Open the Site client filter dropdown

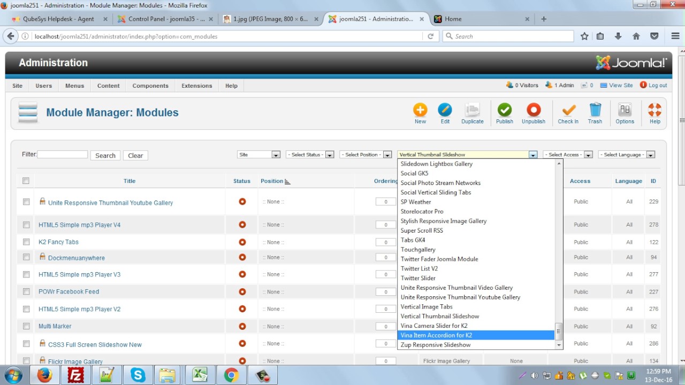pyautogui.click(x=259, y=155)
